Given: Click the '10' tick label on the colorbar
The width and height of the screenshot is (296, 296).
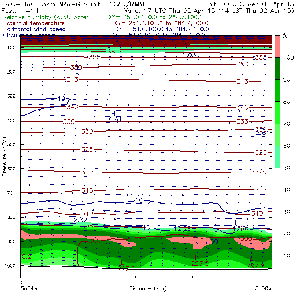Looking at the screenshot, I should [x=286, y=256].
